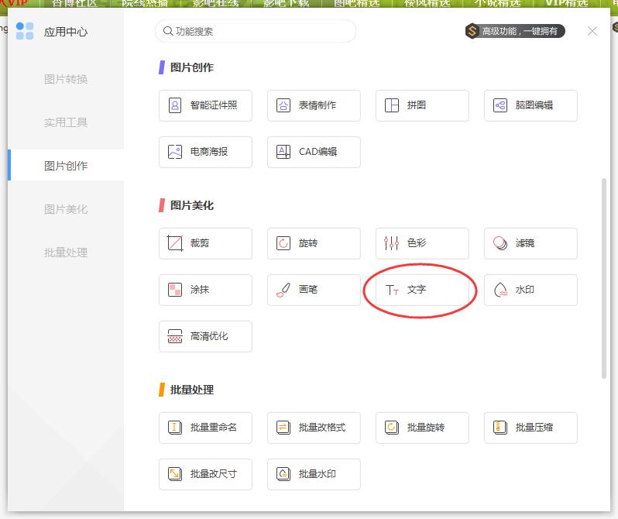Pick the 画笔 brush tool

pyautogui.click(x=314, y=290)
